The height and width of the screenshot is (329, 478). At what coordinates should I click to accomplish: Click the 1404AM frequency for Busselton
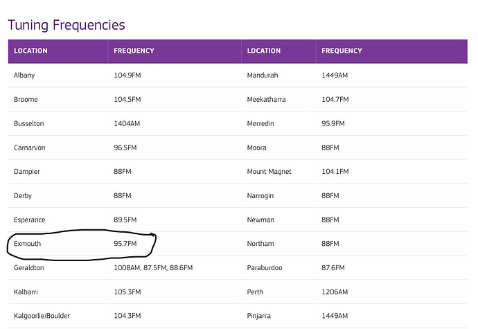tap(127, 123)
